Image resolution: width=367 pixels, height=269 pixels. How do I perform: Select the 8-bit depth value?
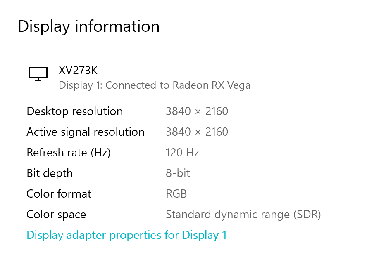coord(178,173)
